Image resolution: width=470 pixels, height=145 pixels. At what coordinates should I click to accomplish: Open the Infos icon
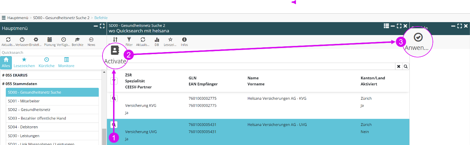184,40
